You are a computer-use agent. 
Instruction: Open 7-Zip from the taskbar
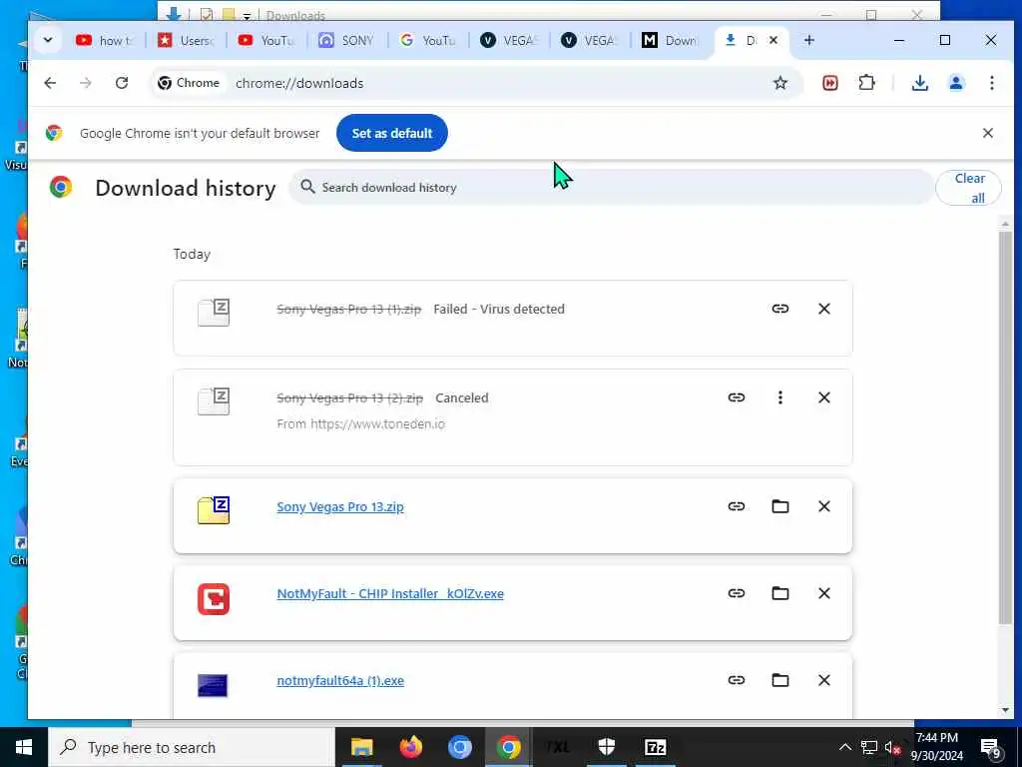655,747
